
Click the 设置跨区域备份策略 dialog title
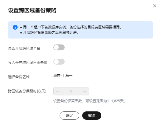point(32,10)
